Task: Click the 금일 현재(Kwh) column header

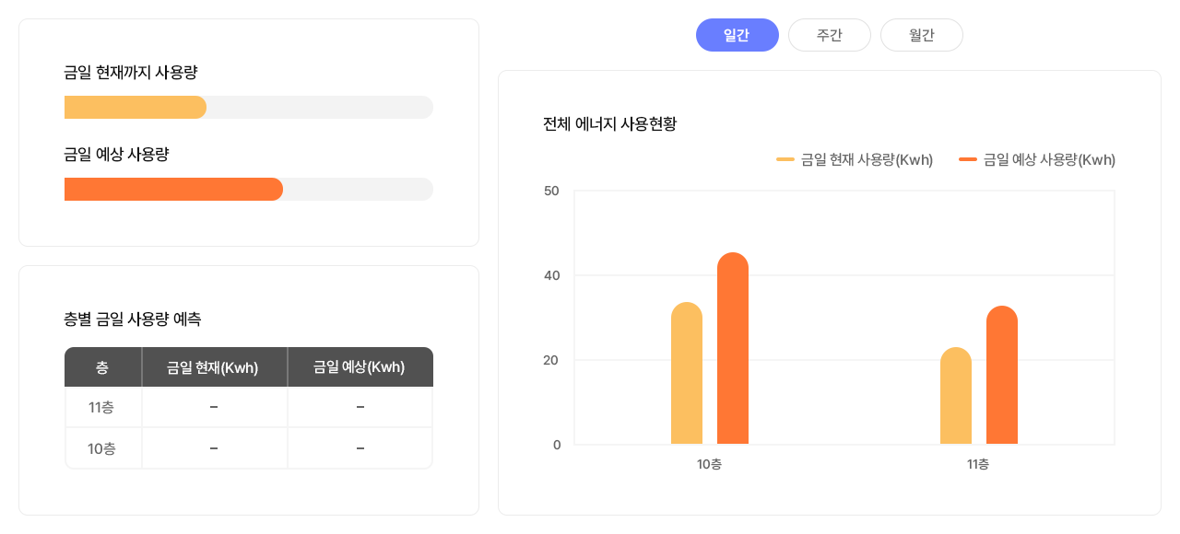Action: [x=213, y=367]
